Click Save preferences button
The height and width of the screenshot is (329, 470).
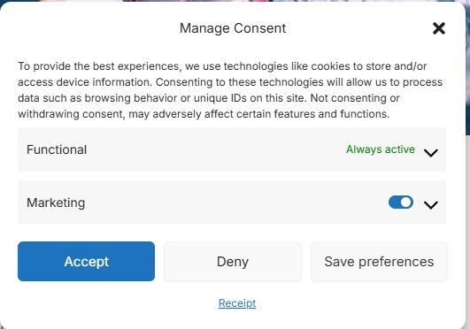(379, 261)
